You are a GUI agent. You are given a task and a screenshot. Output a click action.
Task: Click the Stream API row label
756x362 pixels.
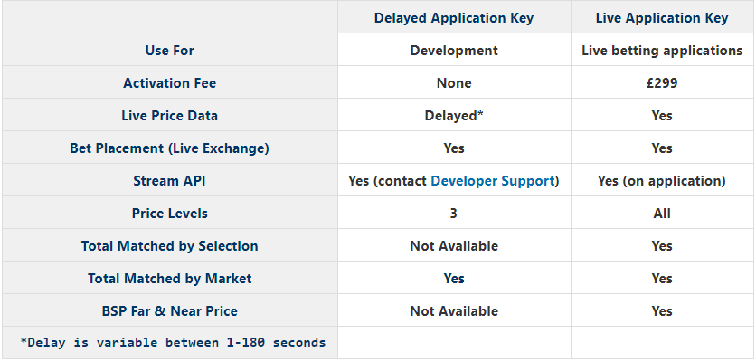tap(170, 181)
